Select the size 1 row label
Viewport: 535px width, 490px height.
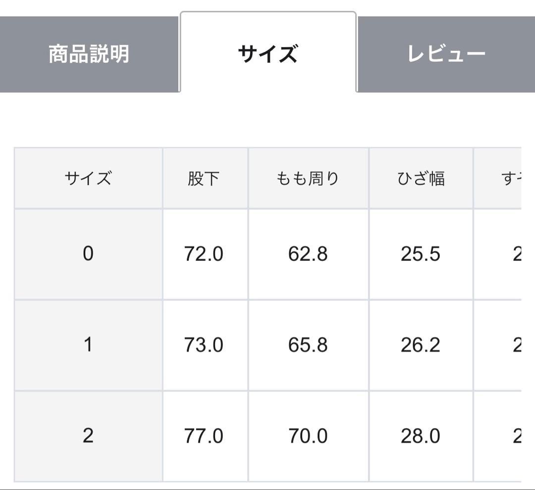tap(88, 344)
